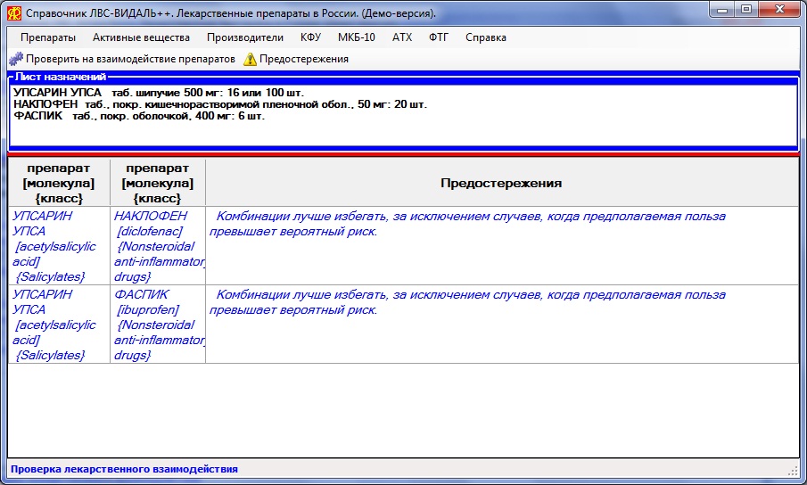This screenshot has width=807, height=485.
Task: Open the ФТГ menu
Action: point(439,37)
